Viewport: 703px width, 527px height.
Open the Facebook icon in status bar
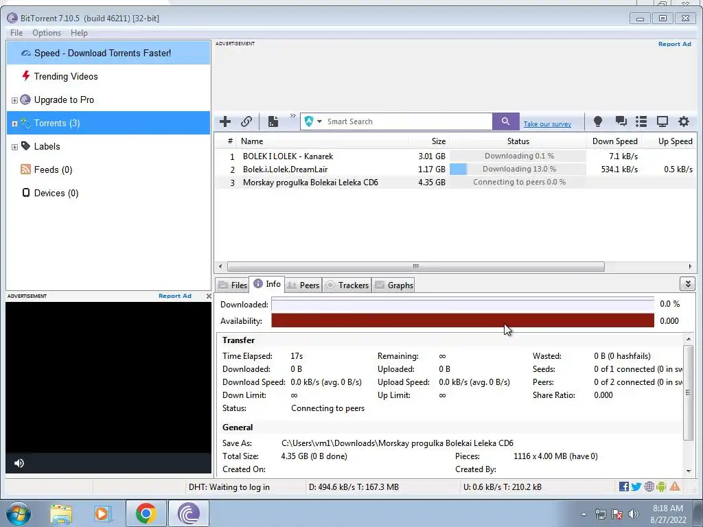(x=623, y=487)
